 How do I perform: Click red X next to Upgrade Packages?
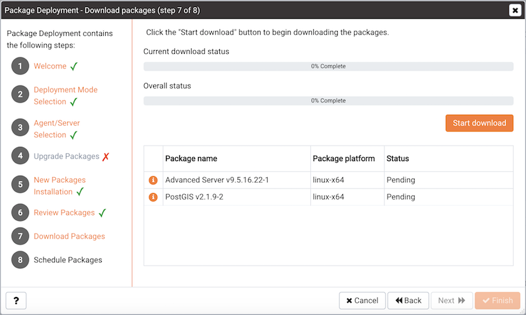click(x=106, y=157)
